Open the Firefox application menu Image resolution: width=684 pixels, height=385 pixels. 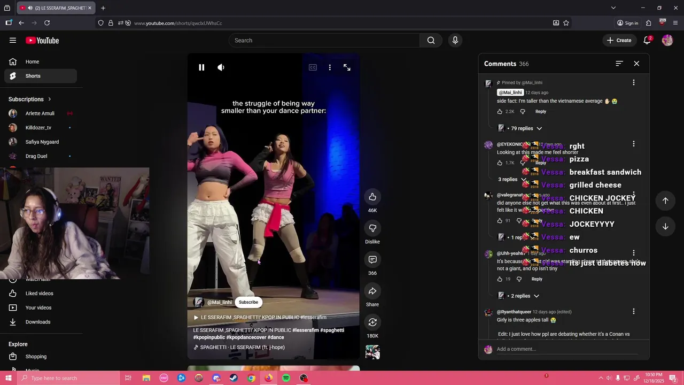coord(675,23)
